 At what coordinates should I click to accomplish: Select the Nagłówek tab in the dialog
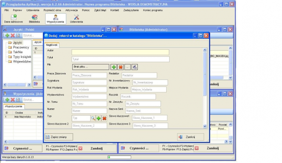52,45
